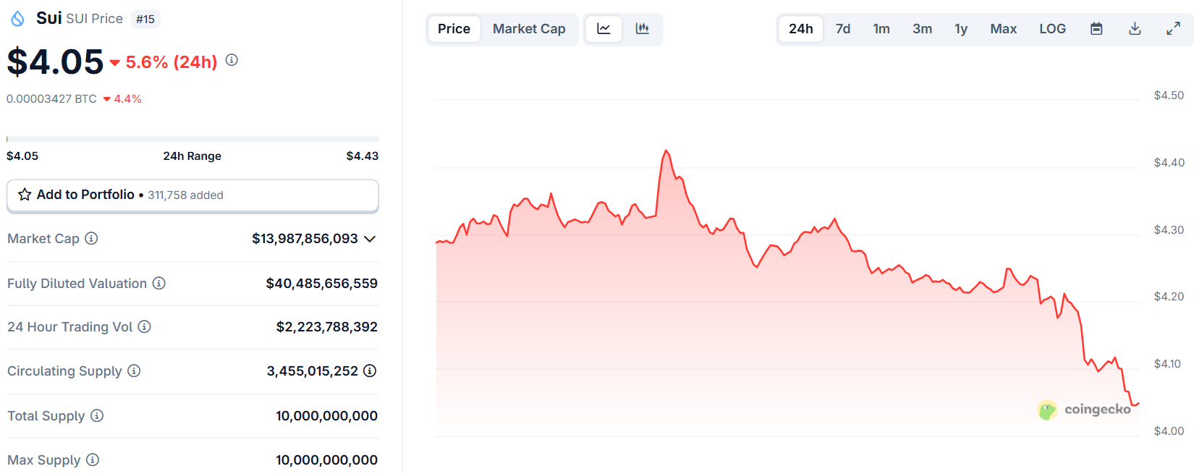Viewport: 1194px width, 474px height.
Task: Expand the Market Cap value chevron
Action: [x=370, y=239]
